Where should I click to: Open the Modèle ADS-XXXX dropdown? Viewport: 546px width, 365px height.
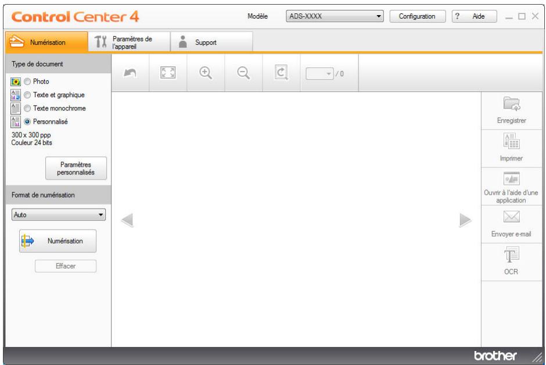coord(335,16)
